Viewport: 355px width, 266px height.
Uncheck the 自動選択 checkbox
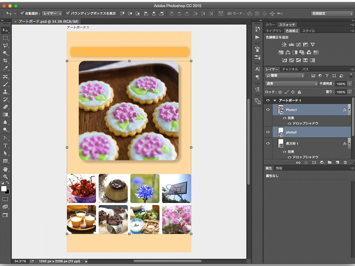pos(22,13)
